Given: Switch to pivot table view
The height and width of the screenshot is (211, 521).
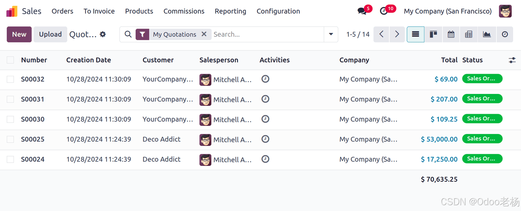Looking at the screenshot, I should [x=469, y=34].
